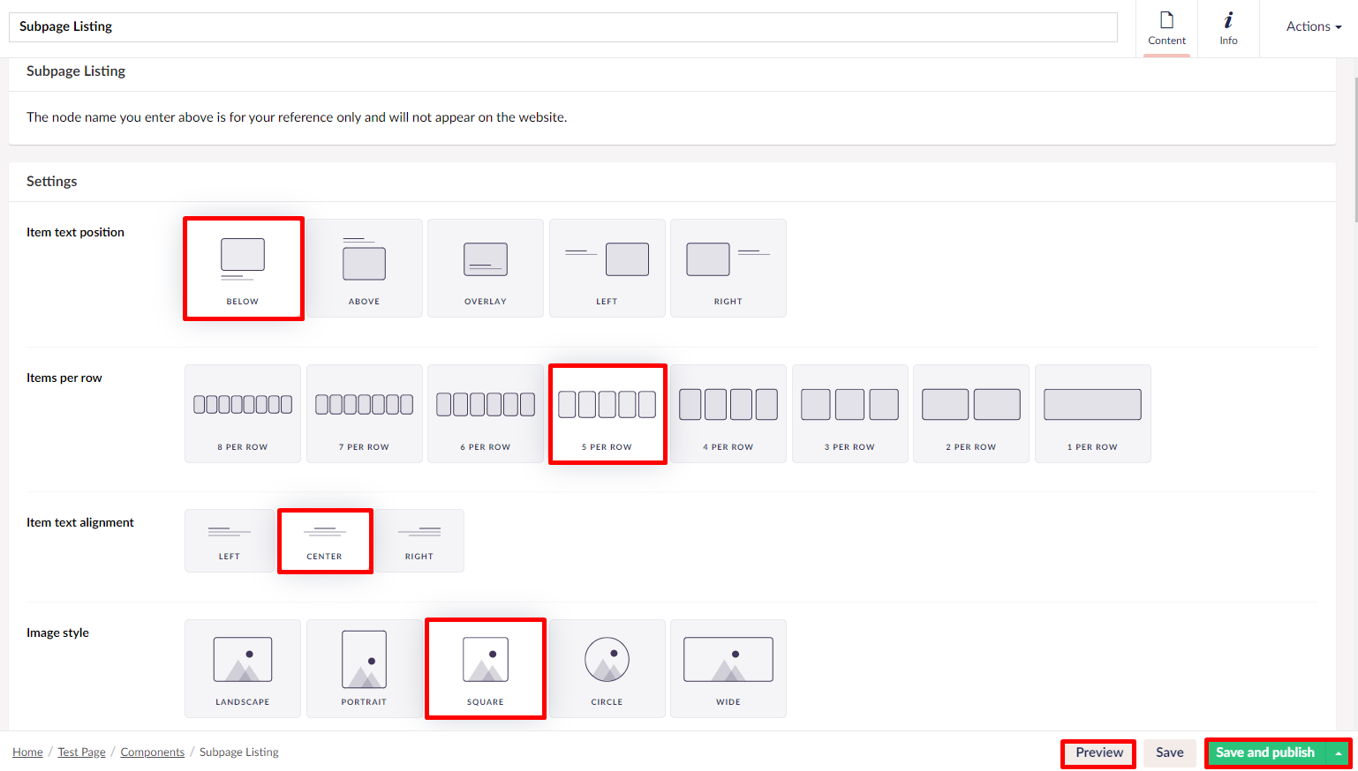Select Landscape image style
Viewport: 1358px width, 771px height.
pyautogui.click(x=243, y=669)
